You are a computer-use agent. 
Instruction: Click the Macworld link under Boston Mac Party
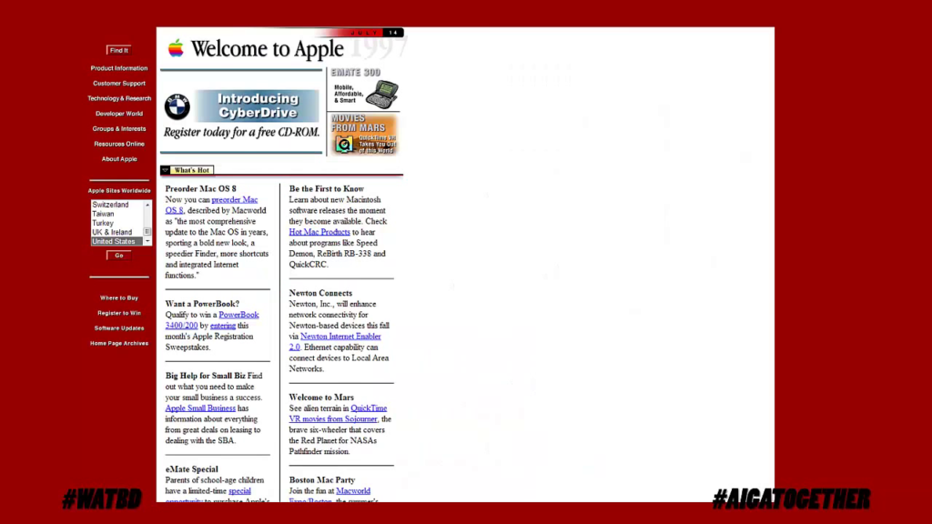pyautogui.click(x=353, y=491)
